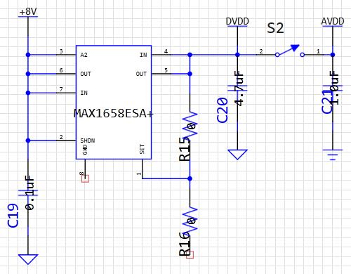Click the ground triangle below C19

28,259
